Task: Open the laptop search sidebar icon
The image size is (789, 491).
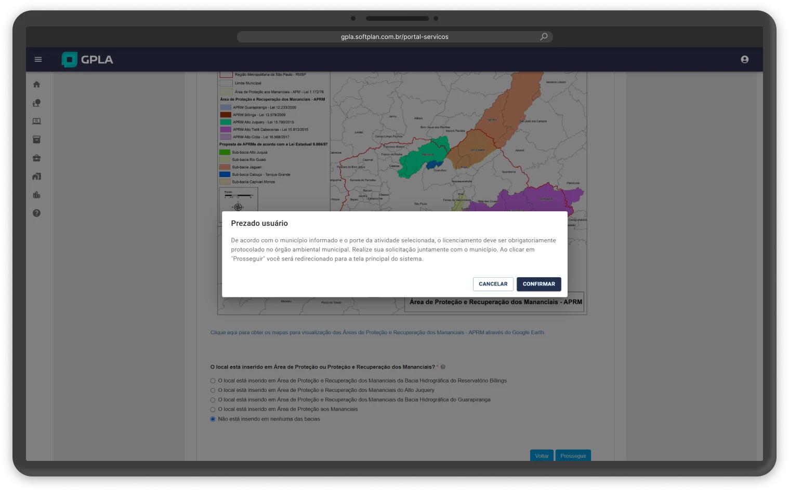Action: tap(36, 121)
